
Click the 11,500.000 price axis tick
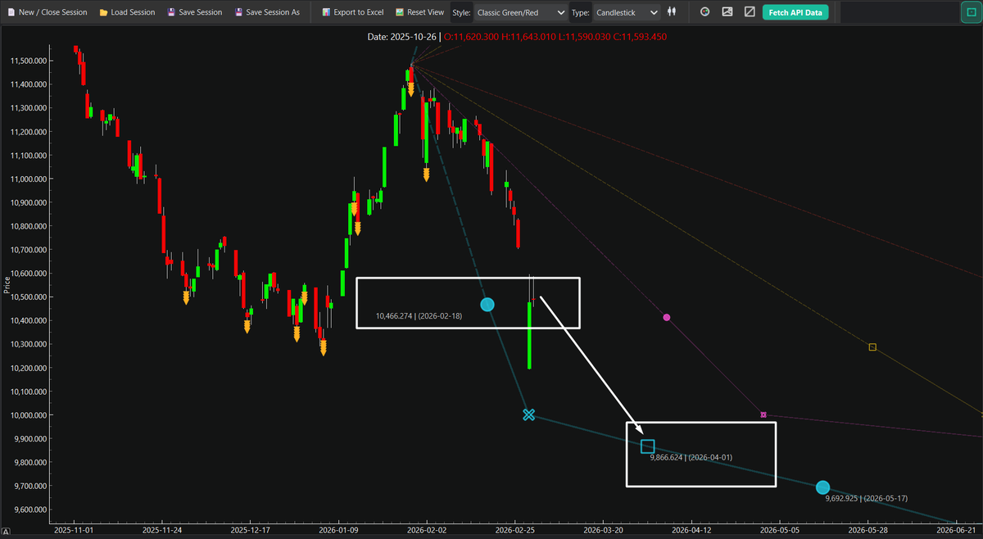pos(27,61)
